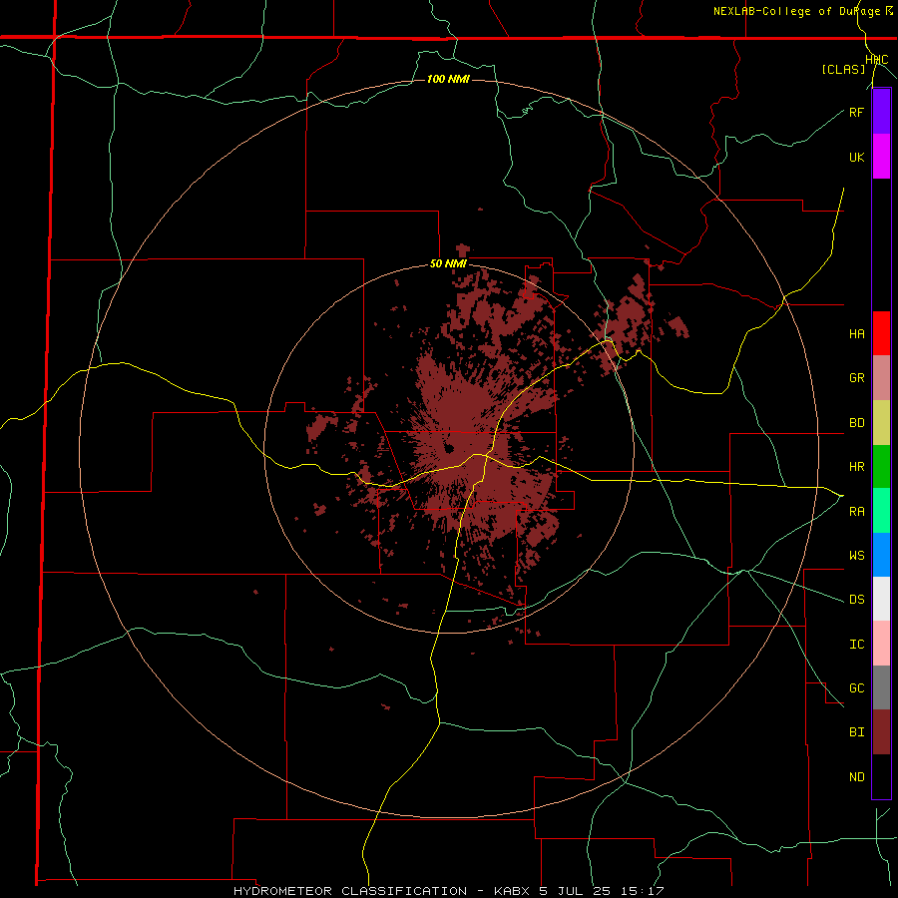The width and height of the screenshot is (898, 898).
Task: Click the HHC product label
Action: tap(877, 60)
